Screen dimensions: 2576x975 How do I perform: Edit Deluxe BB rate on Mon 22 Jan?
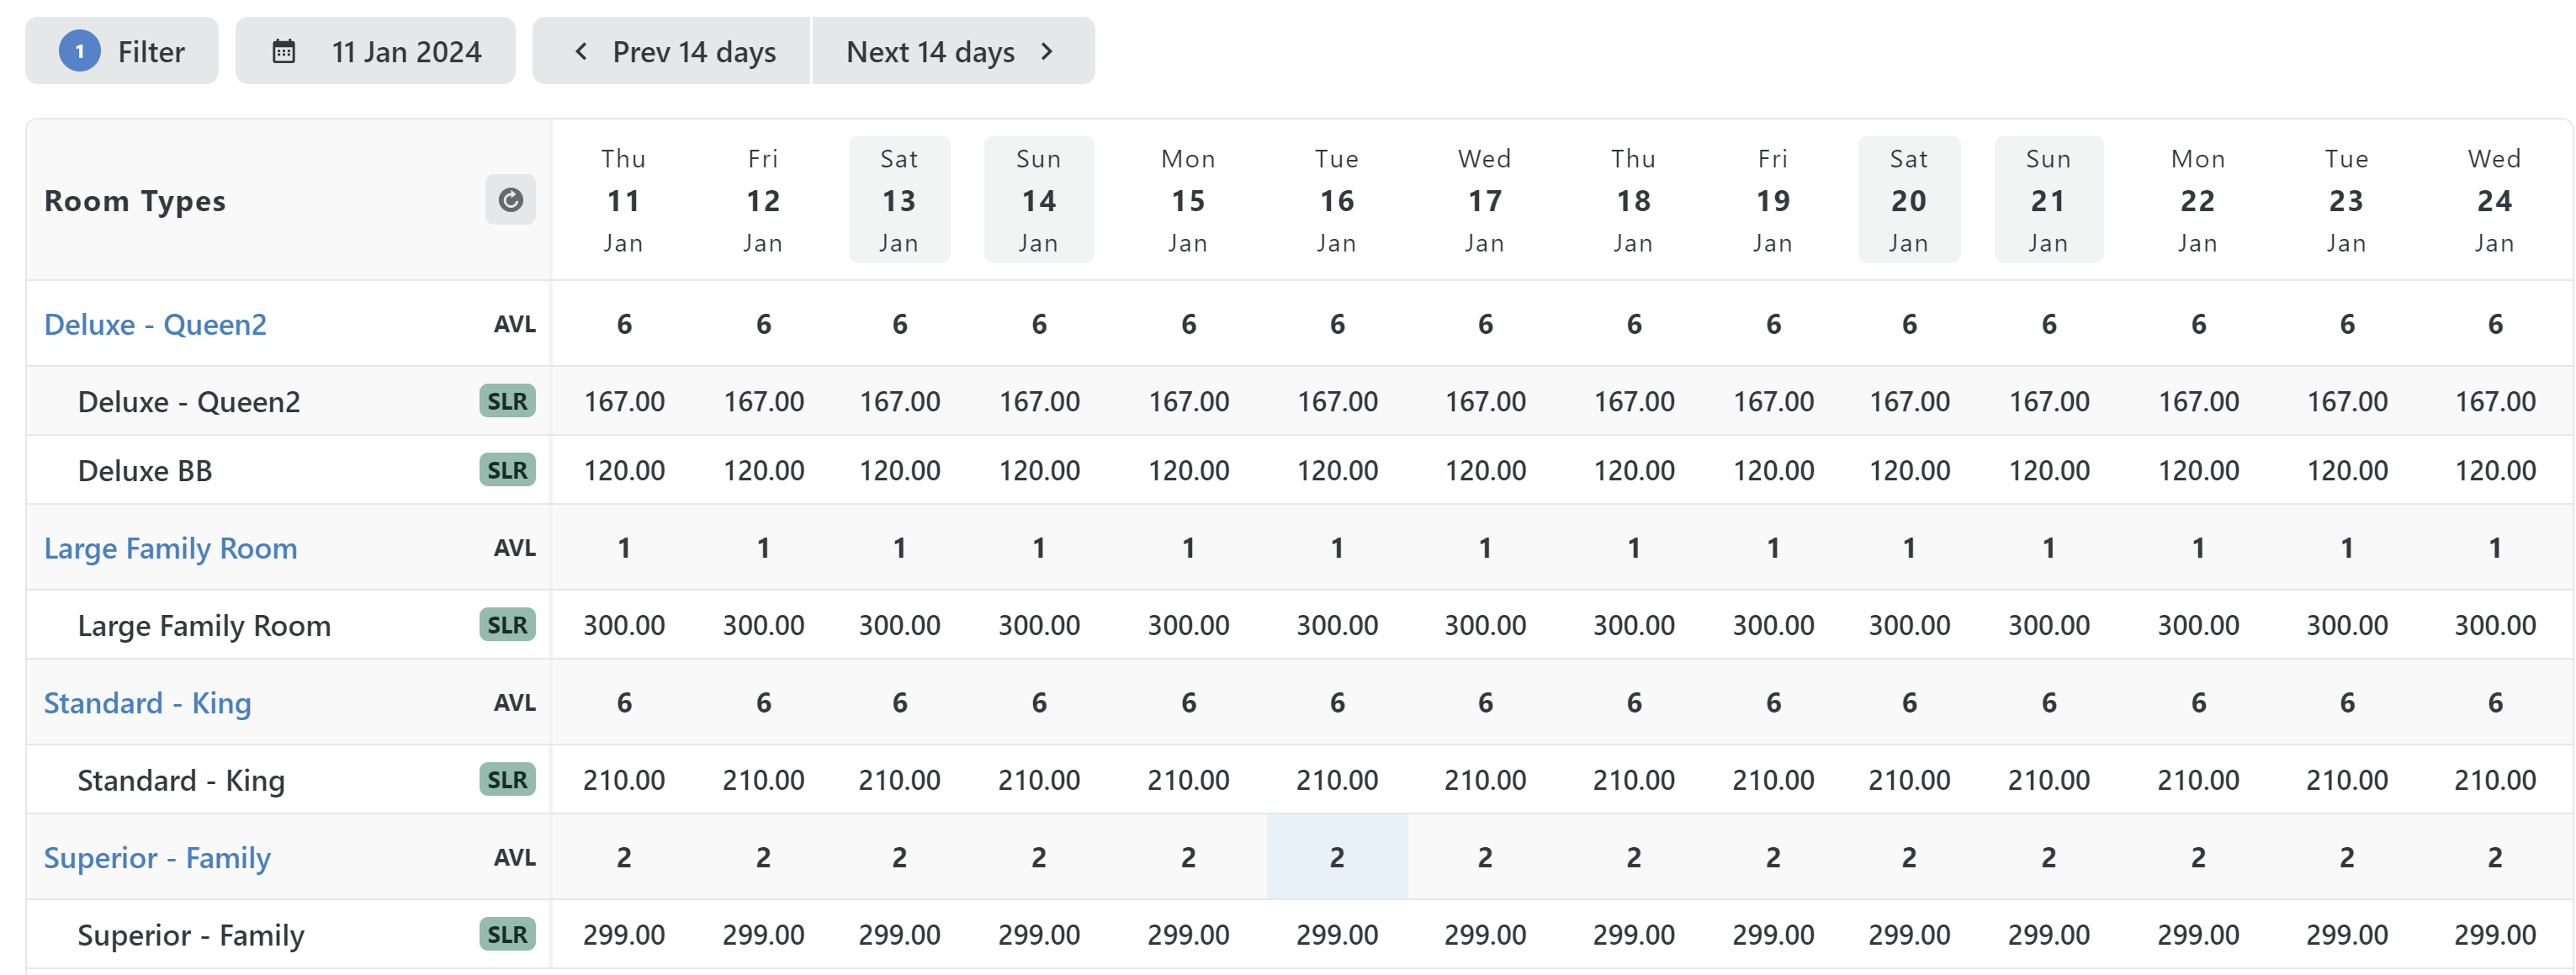coord(2198,471)
